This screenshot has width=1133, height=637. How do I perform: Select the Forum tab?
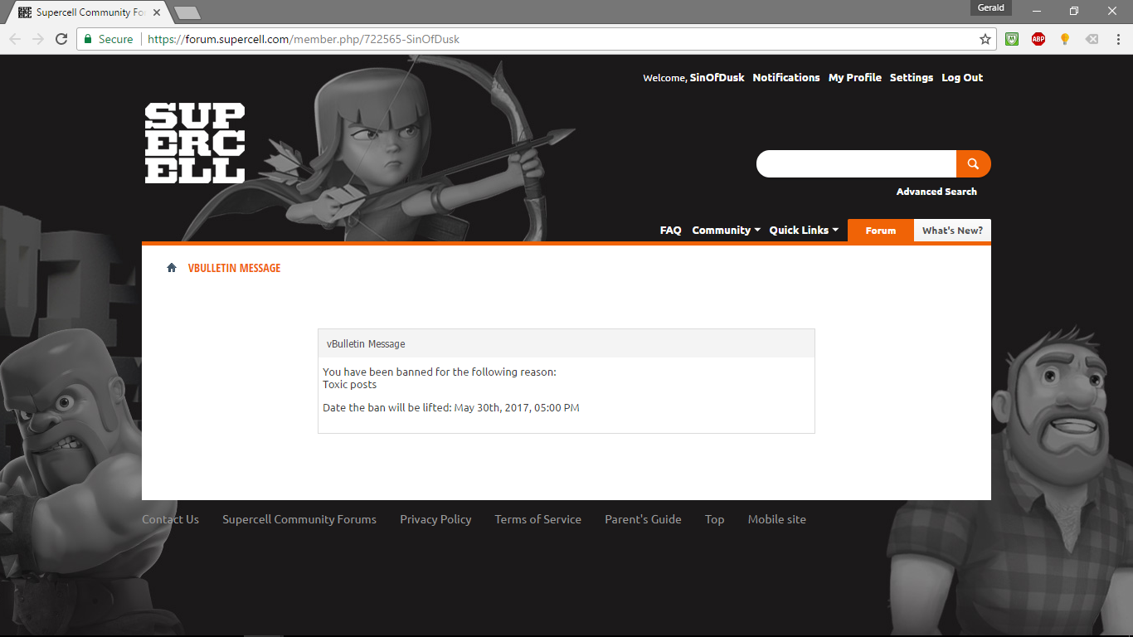pyautogui.click(x=881, y=231)
